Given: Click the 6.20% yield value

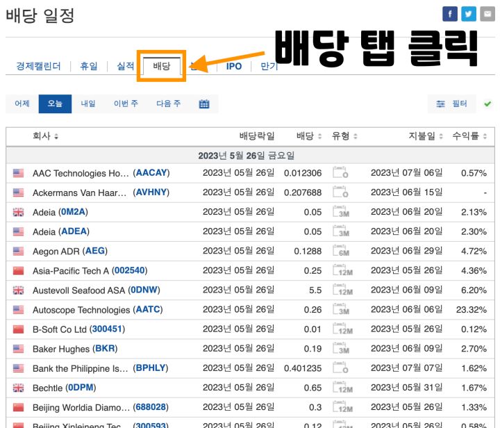Looking at the screenshot, I should [474, 290].
